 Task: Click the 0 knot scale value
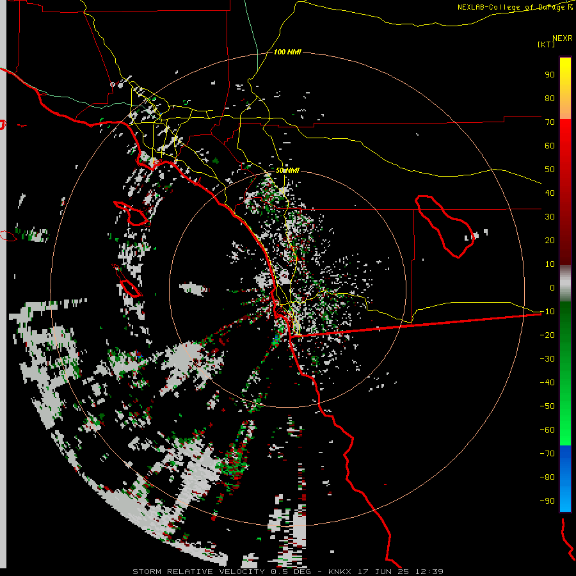pos(552,288)
